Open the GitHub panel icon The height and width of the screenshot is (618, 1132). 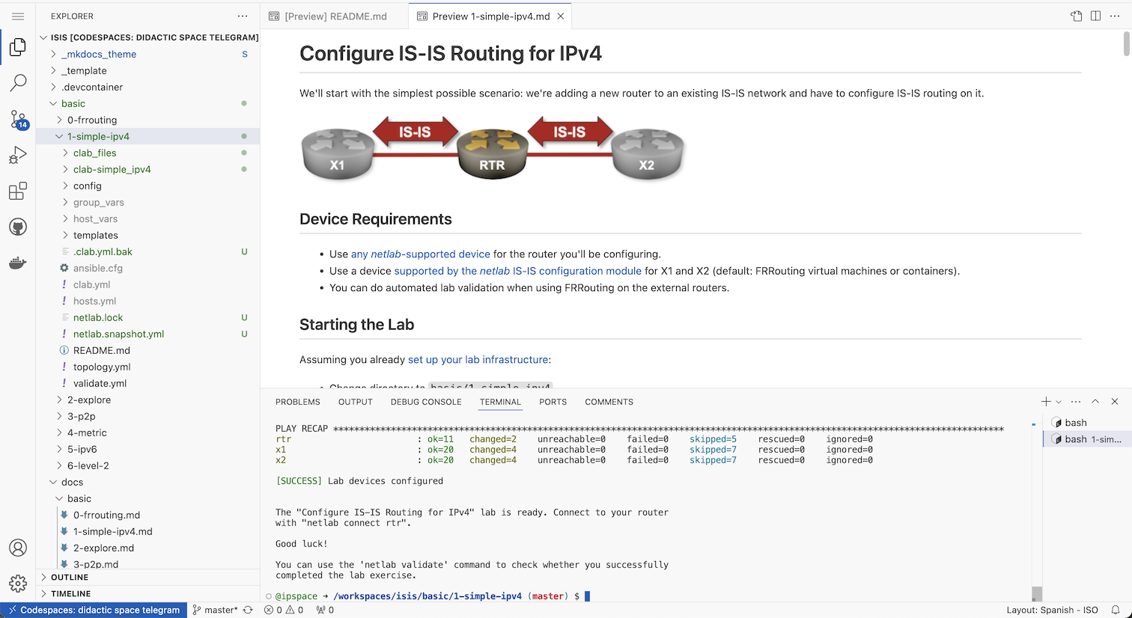[x=18, y=227]
